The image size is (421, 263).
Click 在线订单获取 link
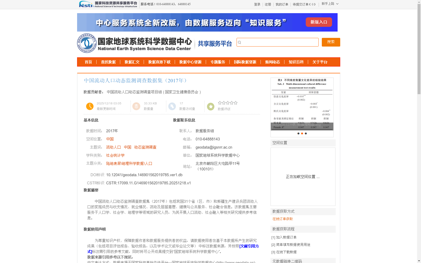coord(283,219)
